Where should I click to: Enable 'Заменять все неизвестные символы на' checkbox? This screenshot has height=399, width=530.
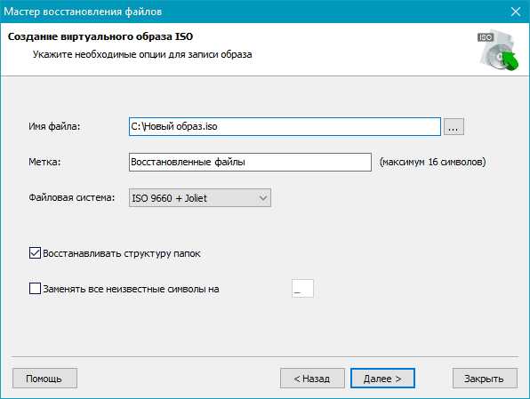click(36, 289)
